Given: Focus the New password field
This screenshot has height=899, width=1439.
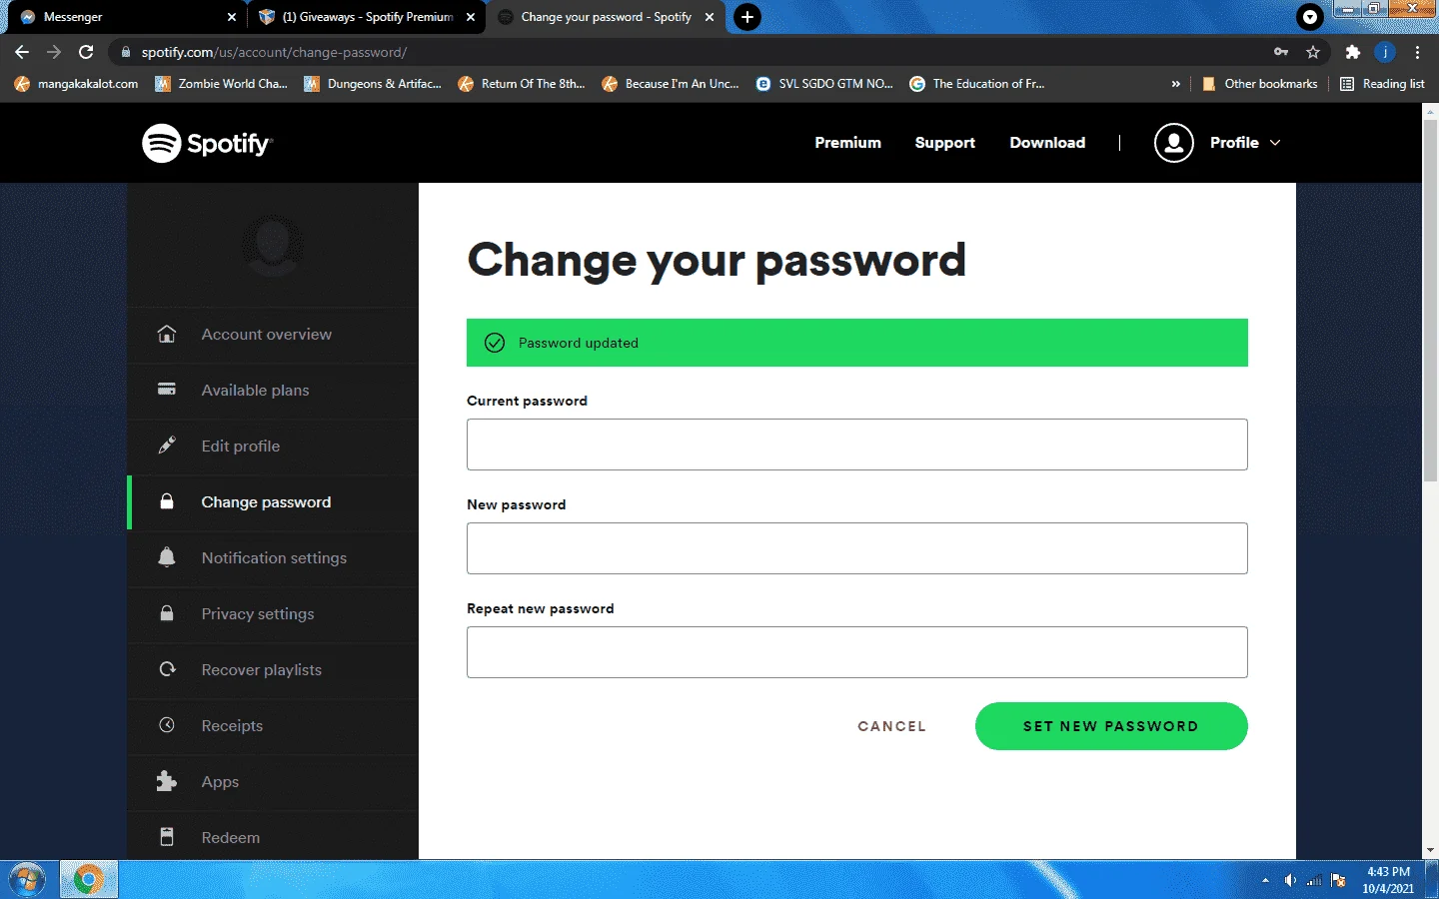Looking at the screenshot, I should (856, 548).
